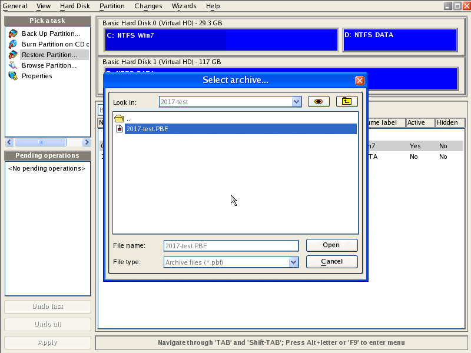Click the Properties task icon
Viewport: 471px width, 353px height.
click(13, 76)
